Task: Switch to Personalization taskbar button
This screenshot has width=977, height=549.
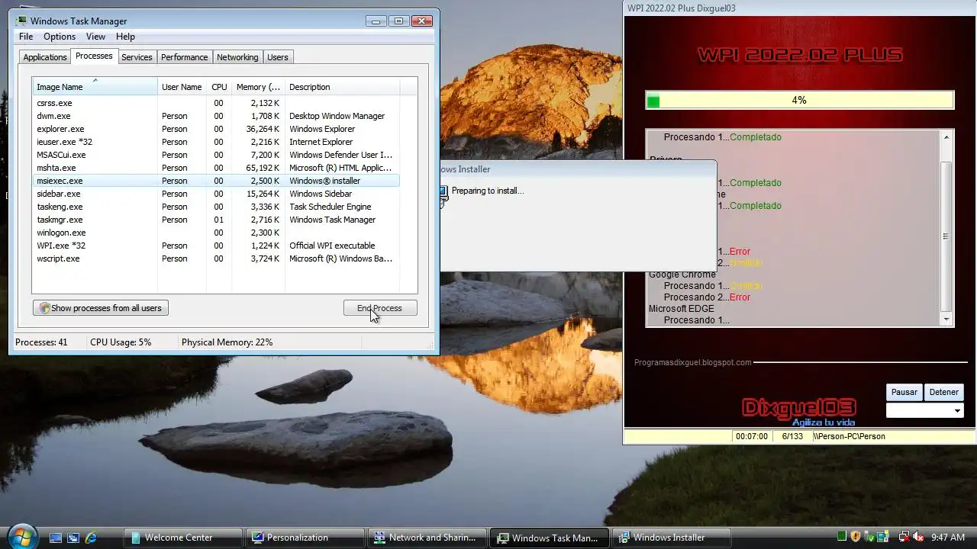Action: 304,538
